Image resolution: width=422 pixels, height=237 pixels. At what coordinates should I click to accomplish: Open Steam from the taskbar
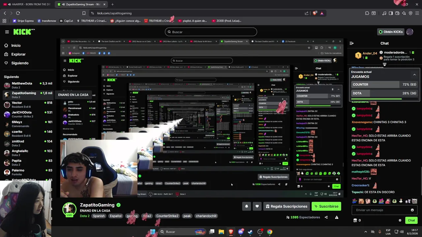250,232
